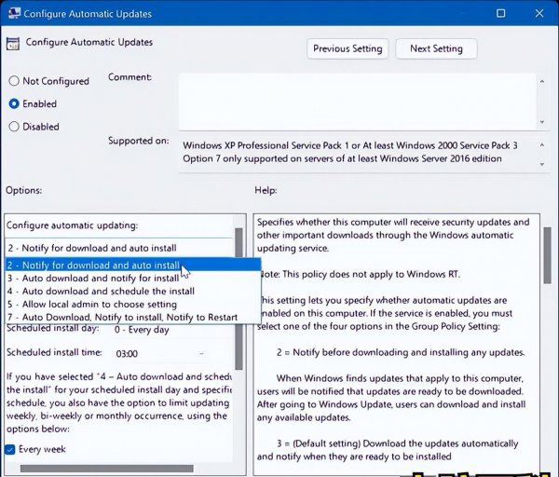Screen dimensions: 559x477
Task: Click Comment box scroll down arrow
Action: pos(542,122)
